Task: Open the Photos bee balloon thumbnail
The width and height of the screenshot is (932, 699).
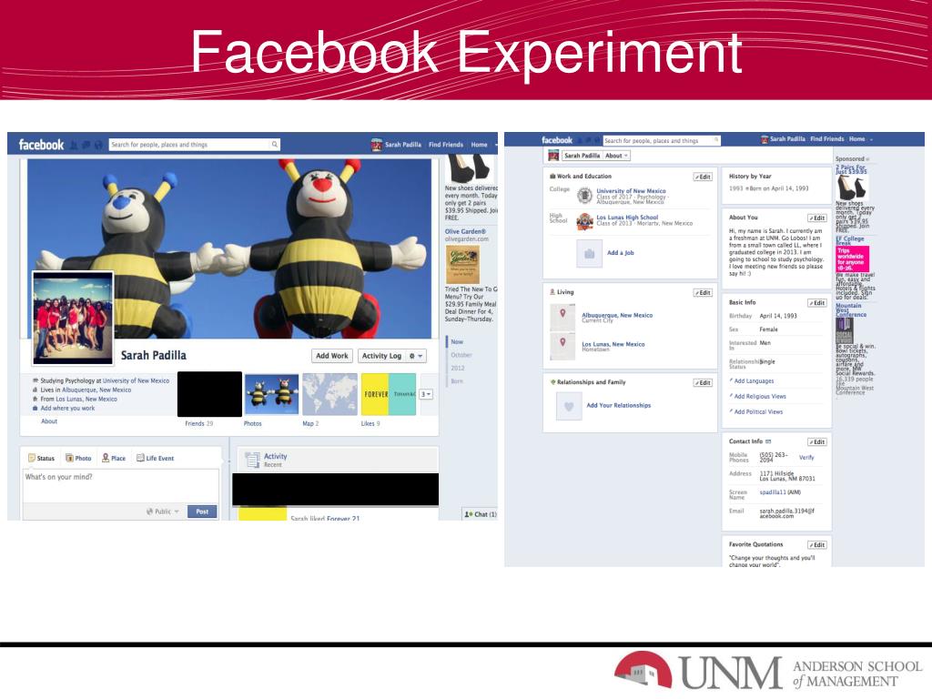Action: click(x=271, y=394)
